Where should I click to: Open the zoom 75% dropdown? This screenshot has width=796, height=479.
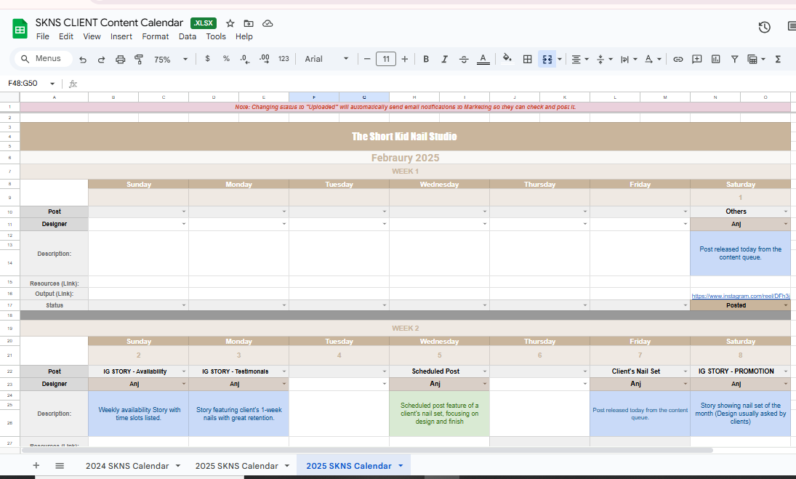(171, 59)
